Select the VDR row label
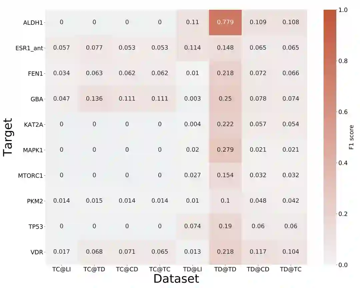This screenshot has width=360, height=288. click(37, 252)
